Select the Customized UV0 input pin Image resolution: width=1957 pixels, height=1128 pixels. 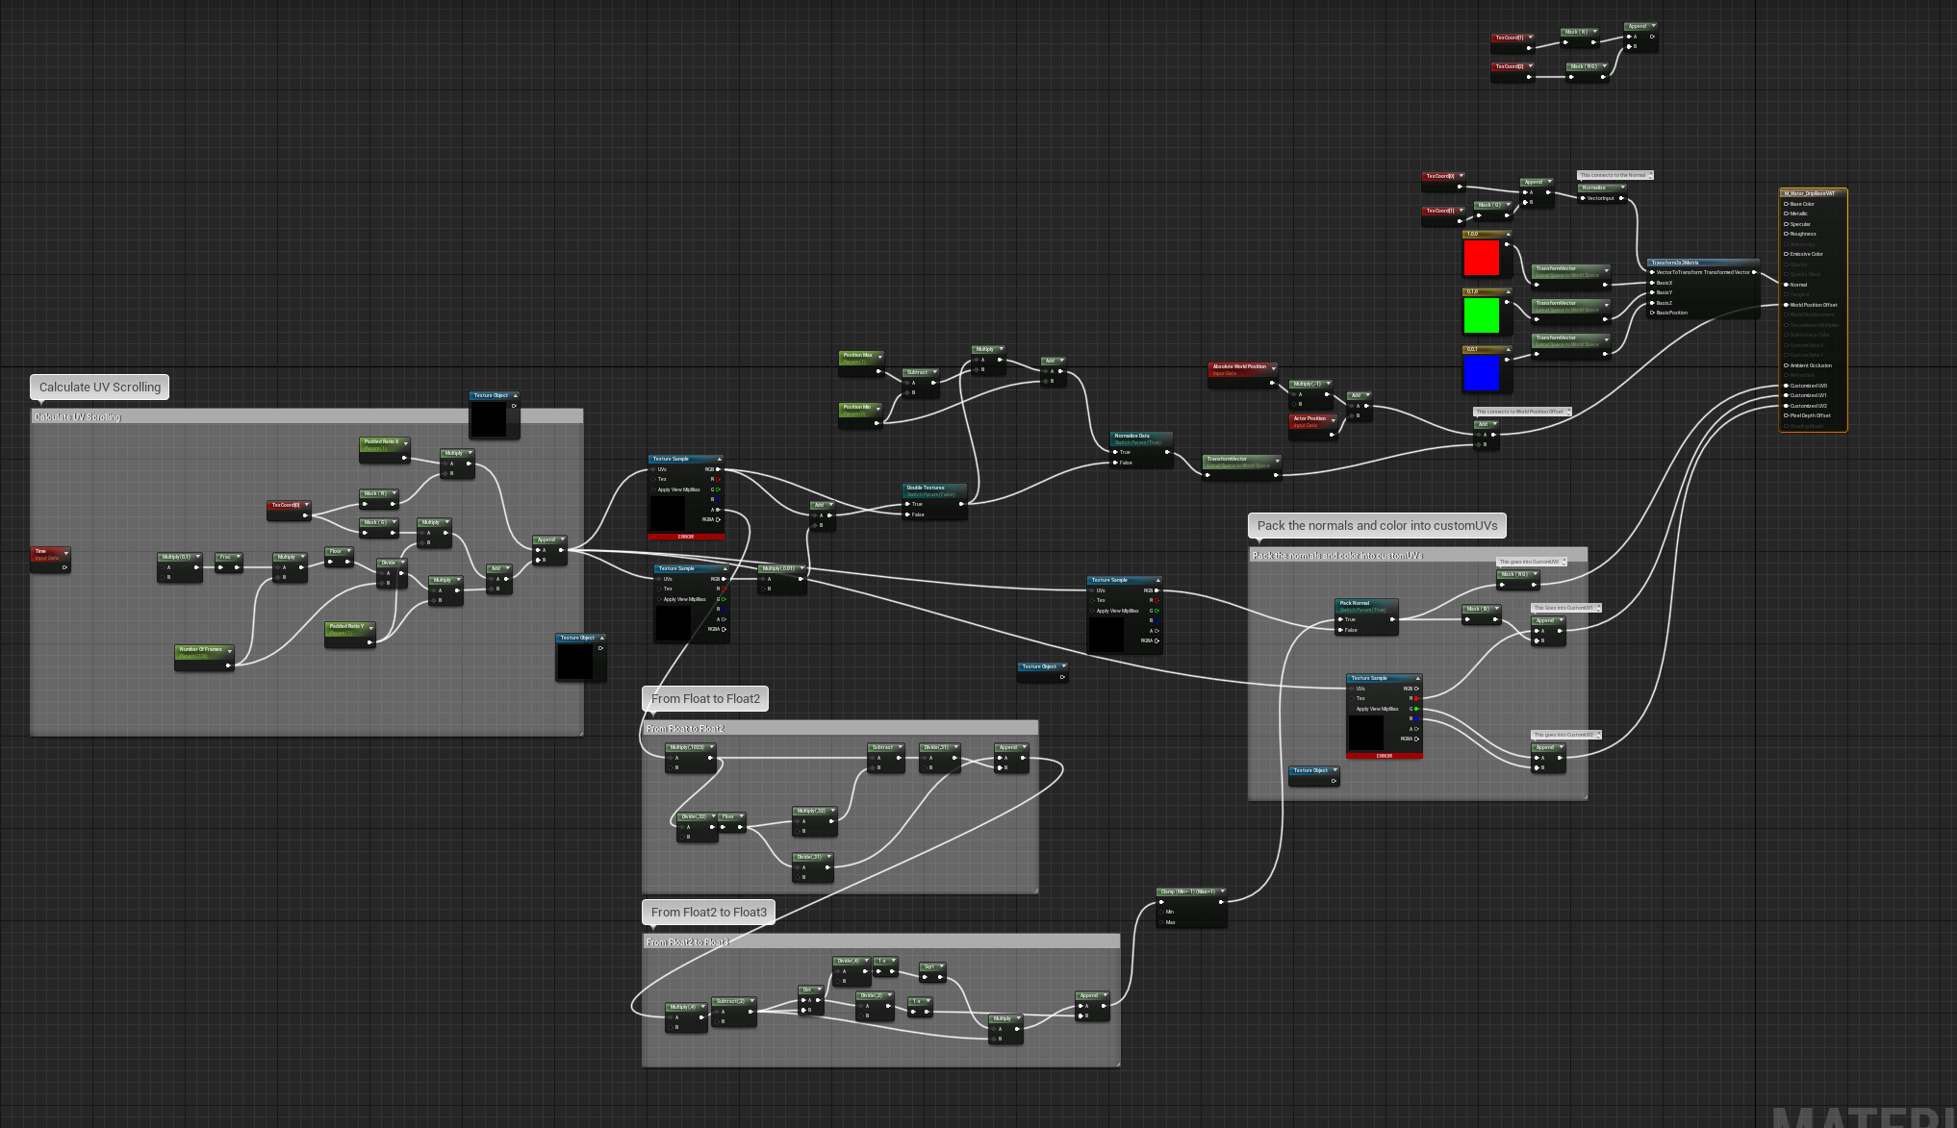(1787, 386)
